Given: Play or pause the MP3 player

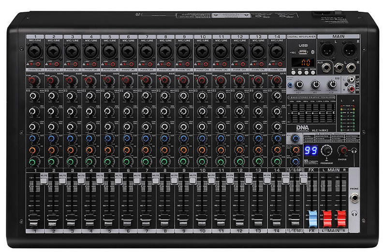Looking at the screenshot, I should coord(294,73).
